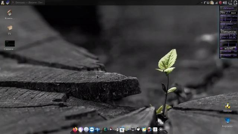This screenshot has height=134, width=238.
Task: Select the Снимок screenshot thumbnail on desktop
Action: [x=10, y=45]
